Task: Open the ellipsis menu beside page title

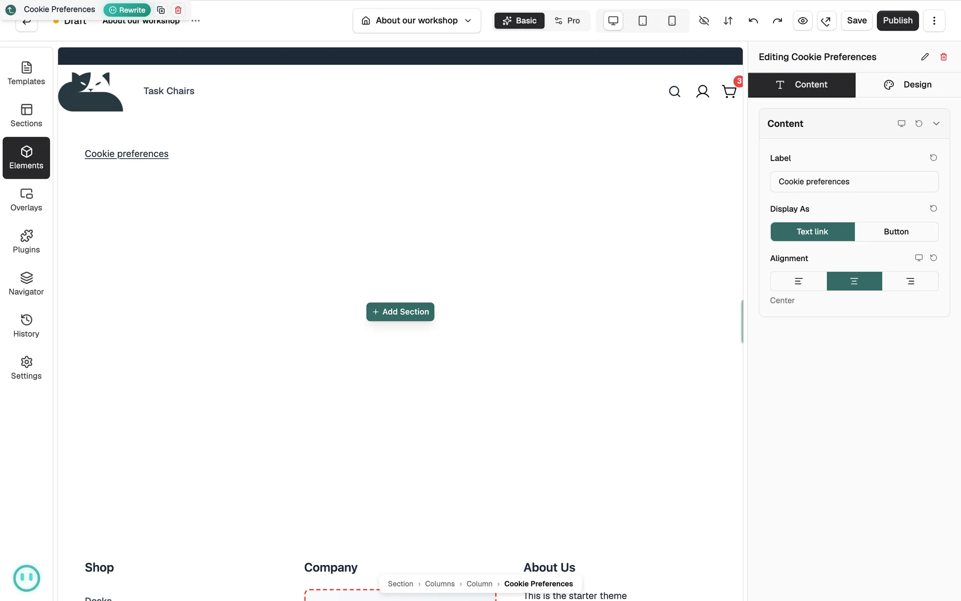Action: (196, 21)
